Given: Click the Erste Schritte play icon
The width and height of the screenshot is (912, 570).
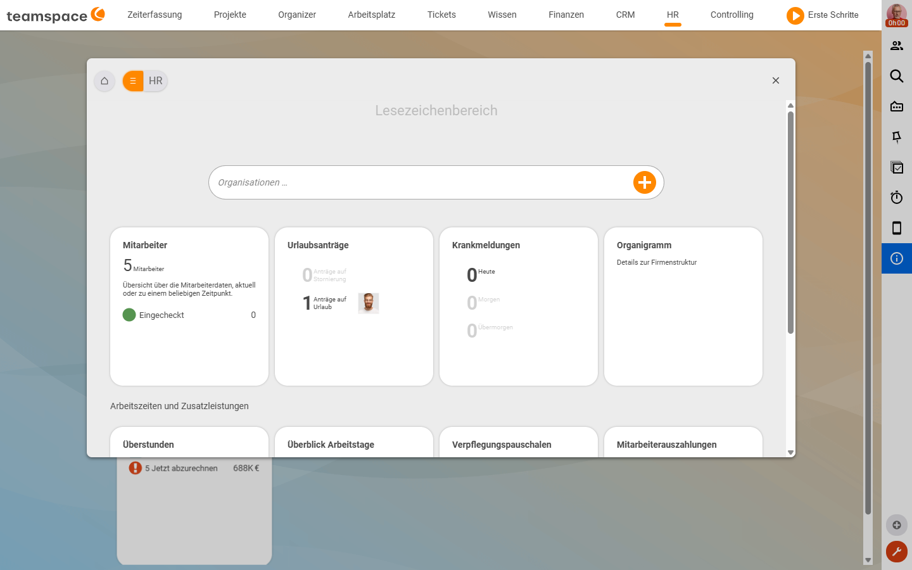Looking at the screenshot, I should [x=795, y=15].
